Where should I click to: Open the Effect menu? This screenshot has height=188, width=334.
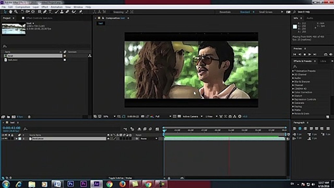(45, 7)
